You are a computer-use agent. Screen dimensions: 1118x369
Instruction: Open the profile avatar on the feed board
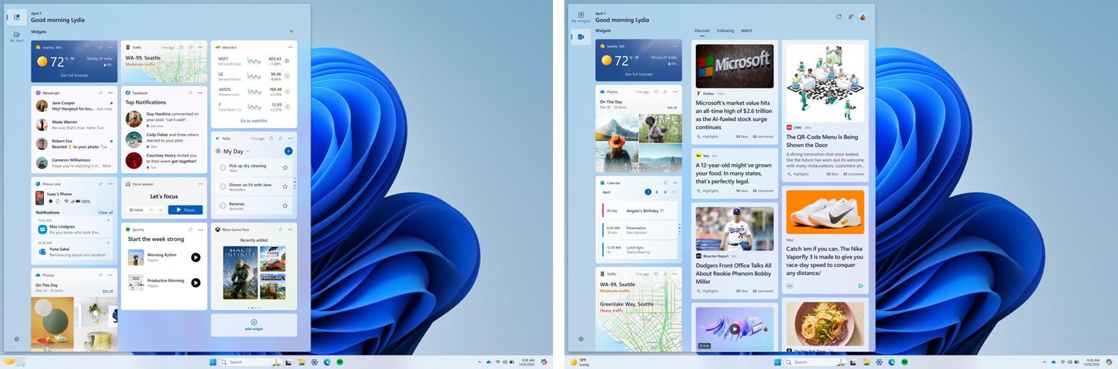tap(863, 17)
